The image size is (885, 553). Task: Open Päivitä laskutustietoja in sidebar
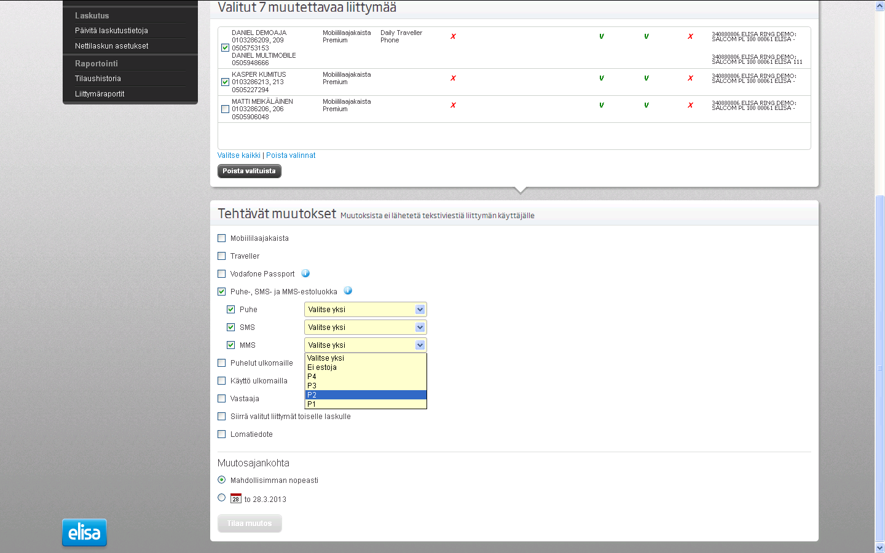(x=111, y=30)
